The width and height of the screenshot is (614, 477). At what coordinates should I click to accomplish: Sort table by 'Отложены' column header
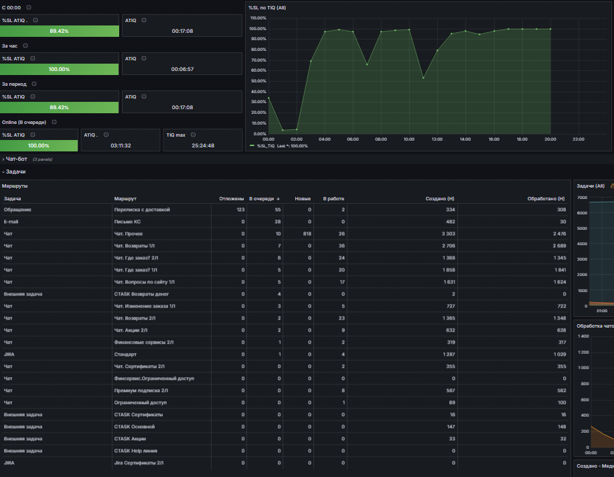tap(232, 199)
